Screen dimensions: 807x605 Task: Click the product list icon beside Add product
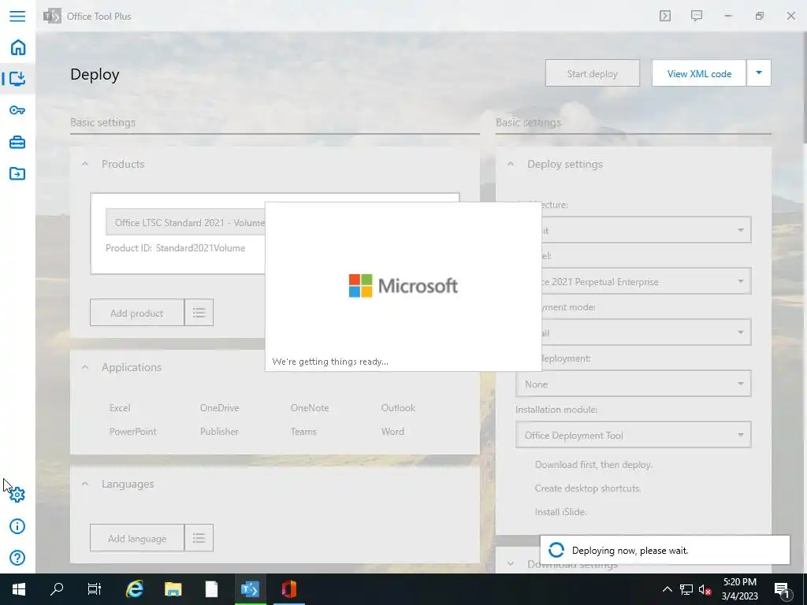pyautogui.click(x=199, y=312)
